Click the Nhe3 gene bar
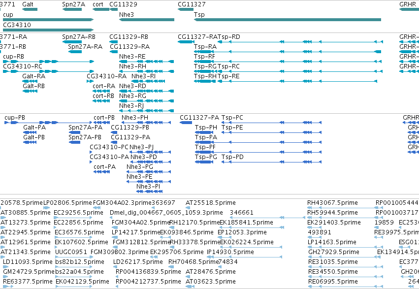 147,20
